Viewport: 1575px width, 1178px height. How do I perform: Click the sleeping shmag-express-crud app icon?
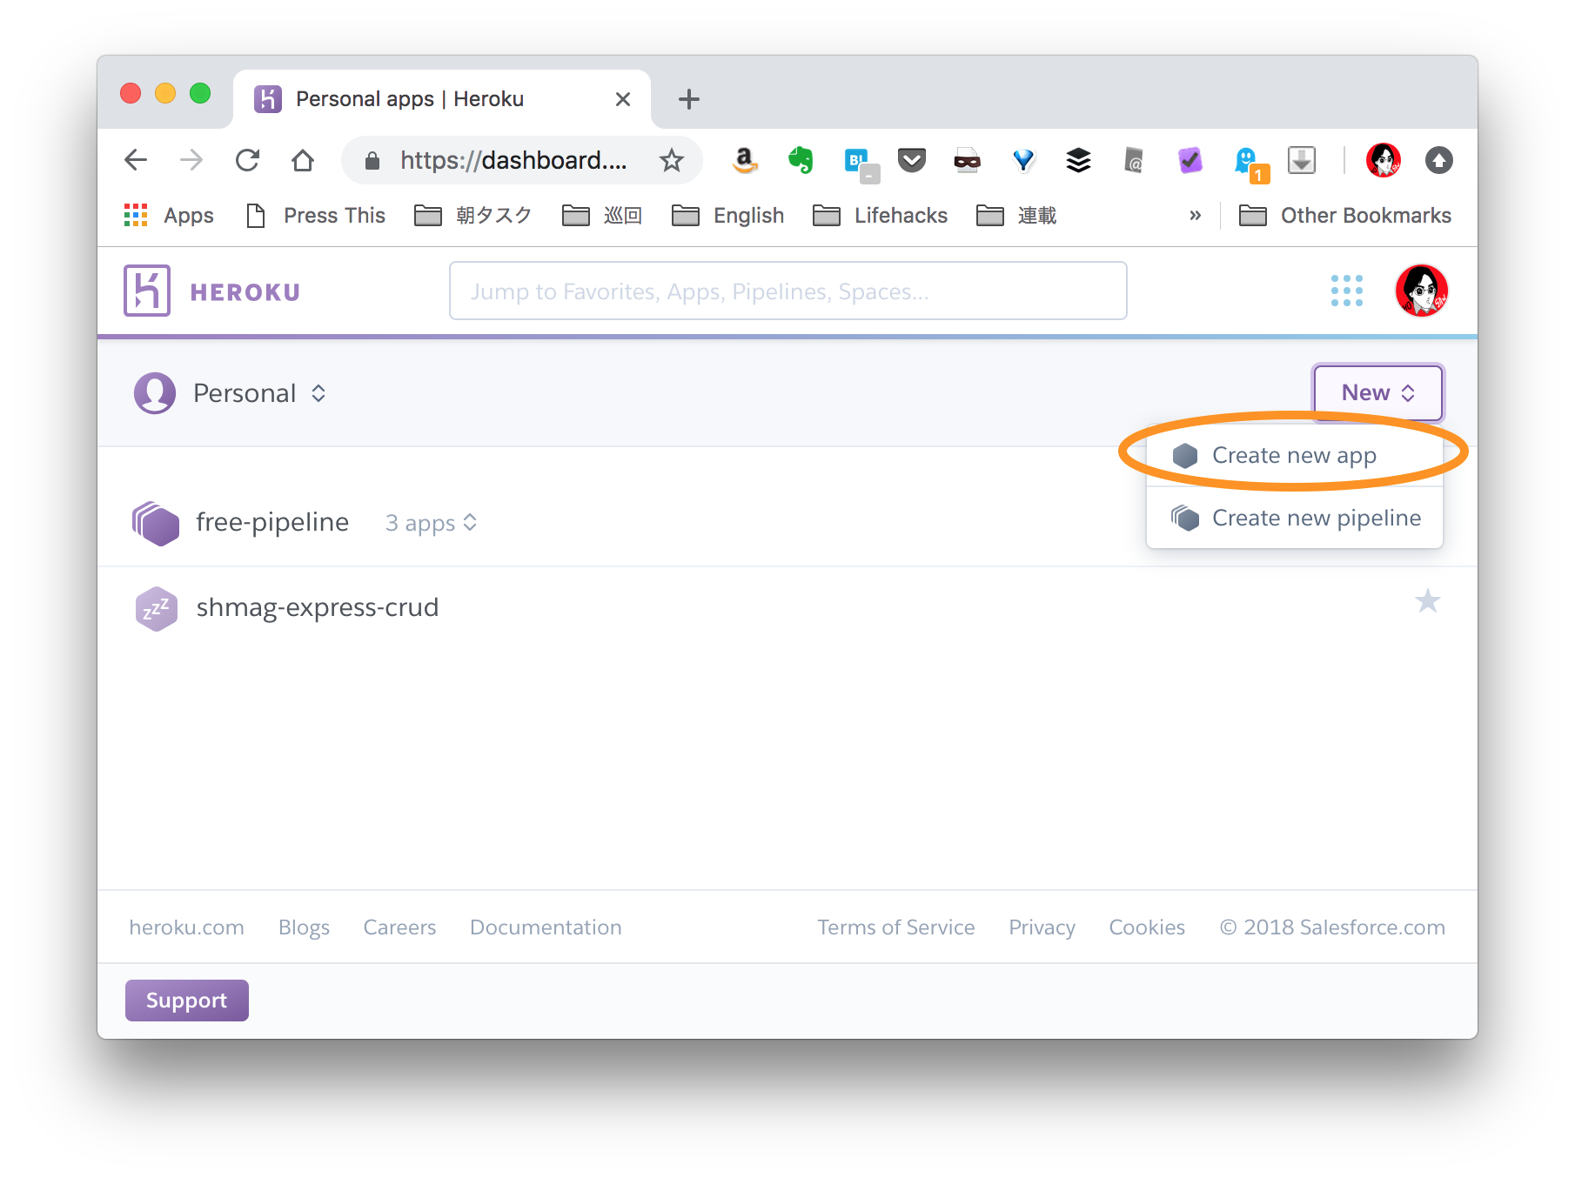(157, 608)
